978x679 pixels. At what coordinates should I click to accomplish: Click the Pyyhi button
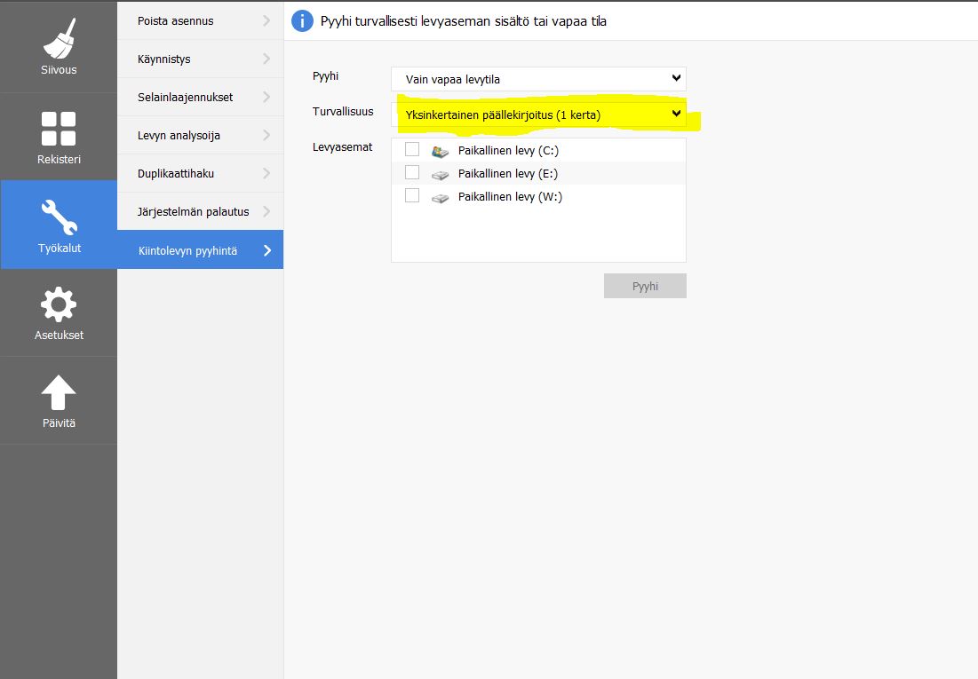[645, 286]
